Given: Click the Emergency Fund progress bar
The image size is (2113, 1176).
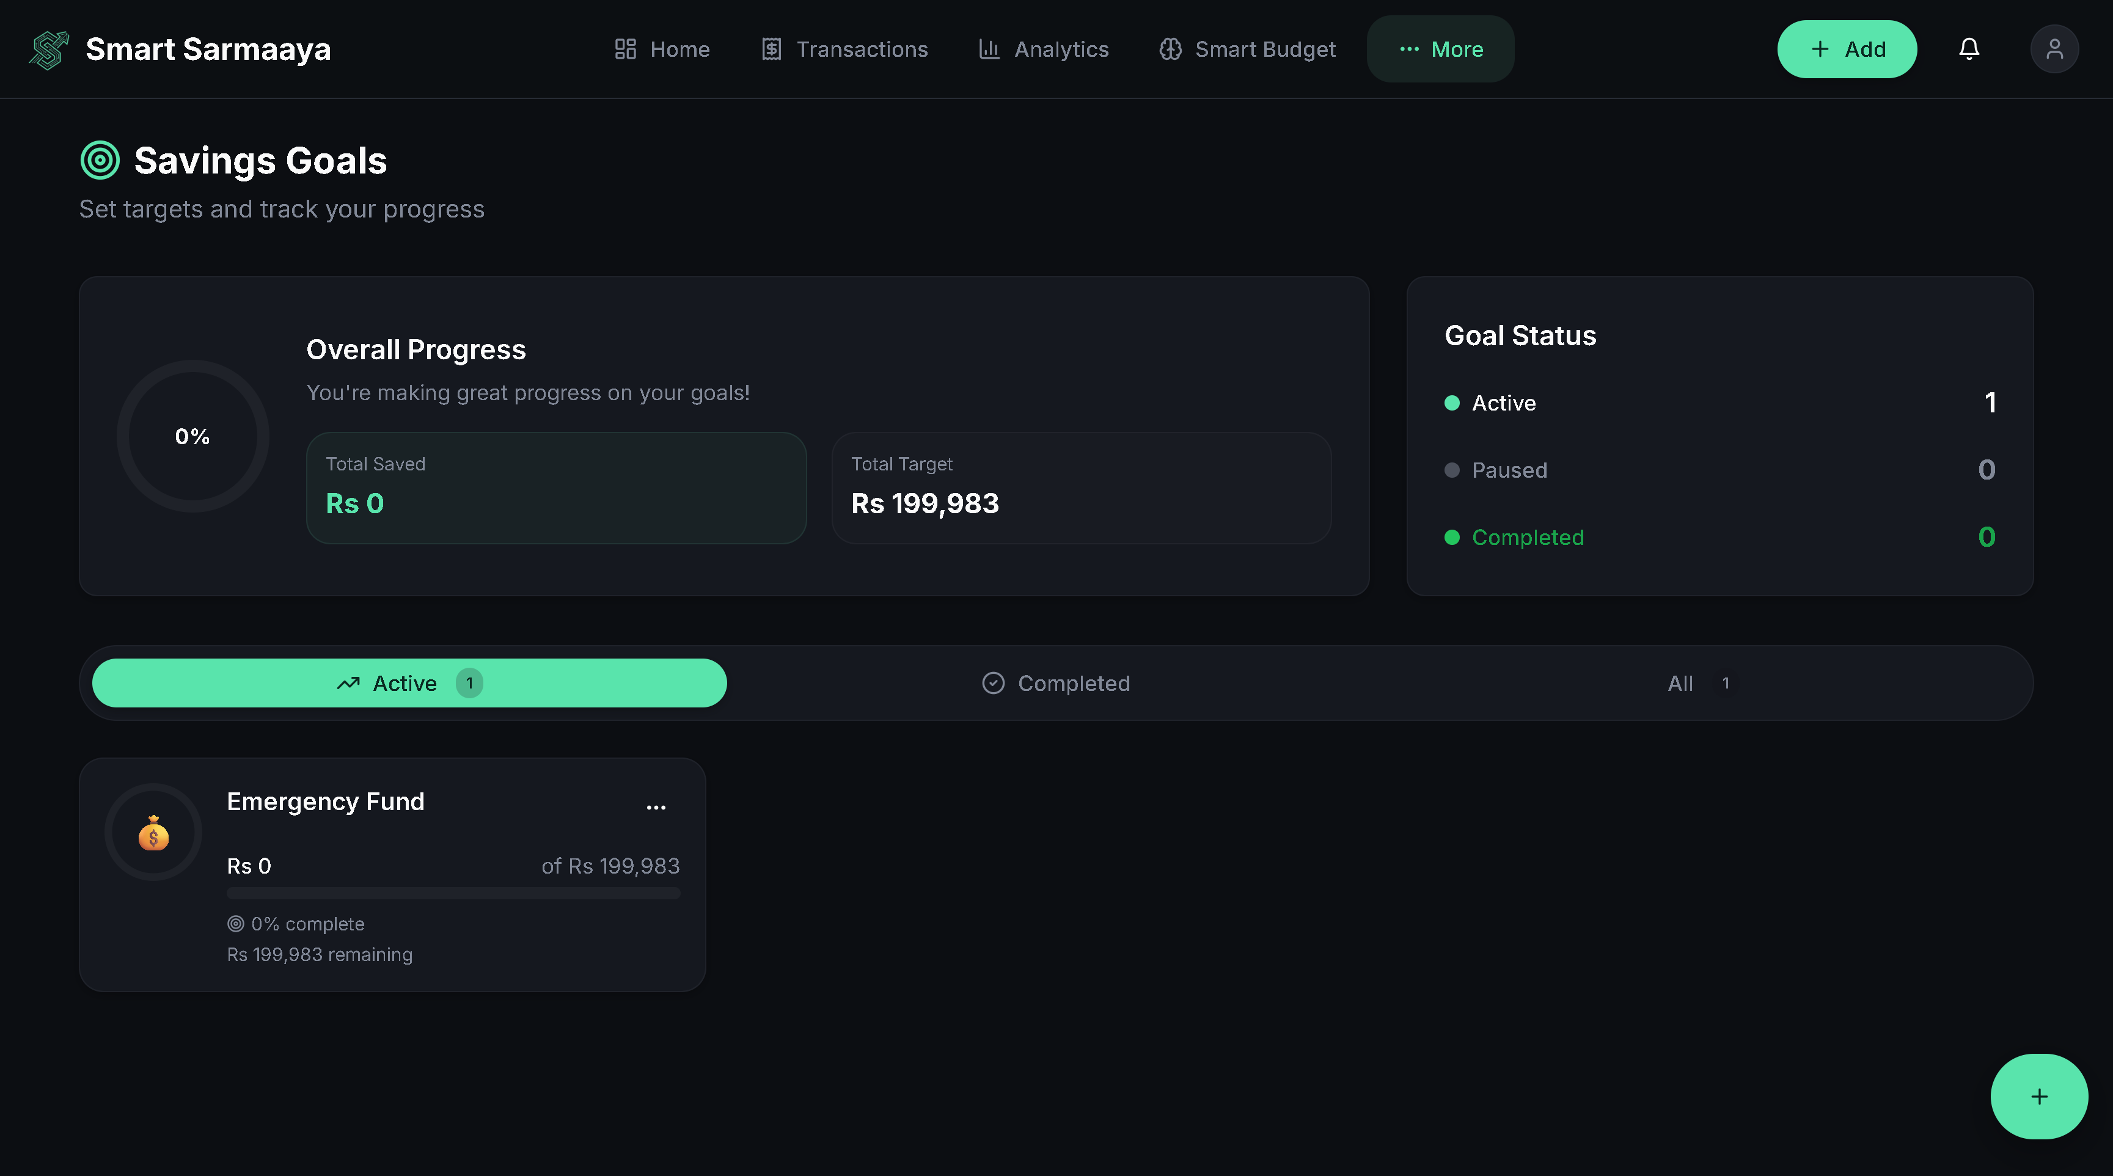Looking at the screenshot, I should (x=453, y=893).
